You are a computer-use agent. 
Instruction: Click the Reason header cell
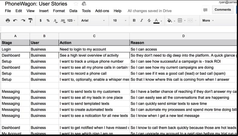[x=183, y=43]
